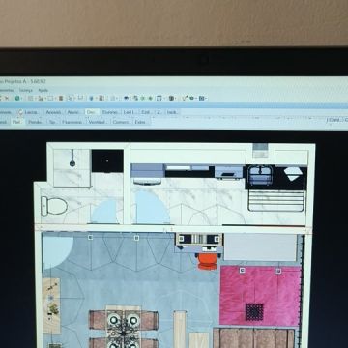Select the pink rug in the floor plan
Screen dimensions: 348x348
point(260,296)
